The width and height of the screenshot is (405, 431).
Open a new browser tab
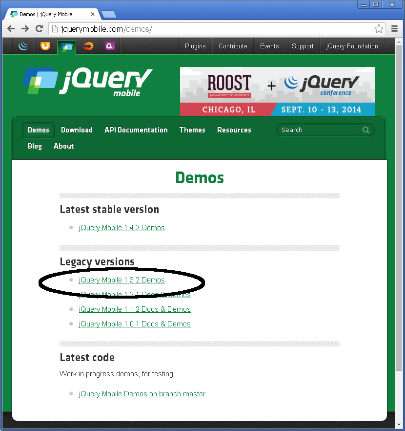[x=109, y=14]
